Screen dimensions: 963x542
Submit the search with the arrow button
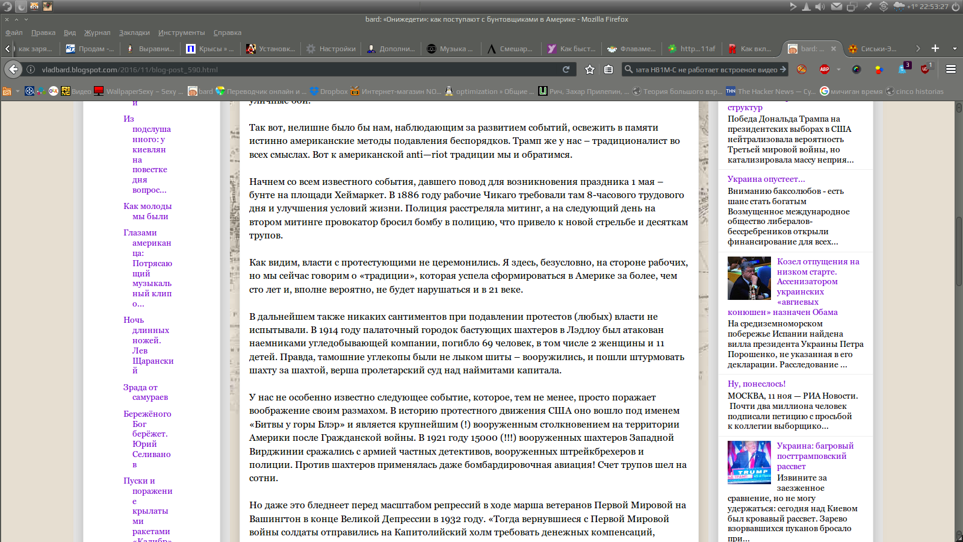782,69
